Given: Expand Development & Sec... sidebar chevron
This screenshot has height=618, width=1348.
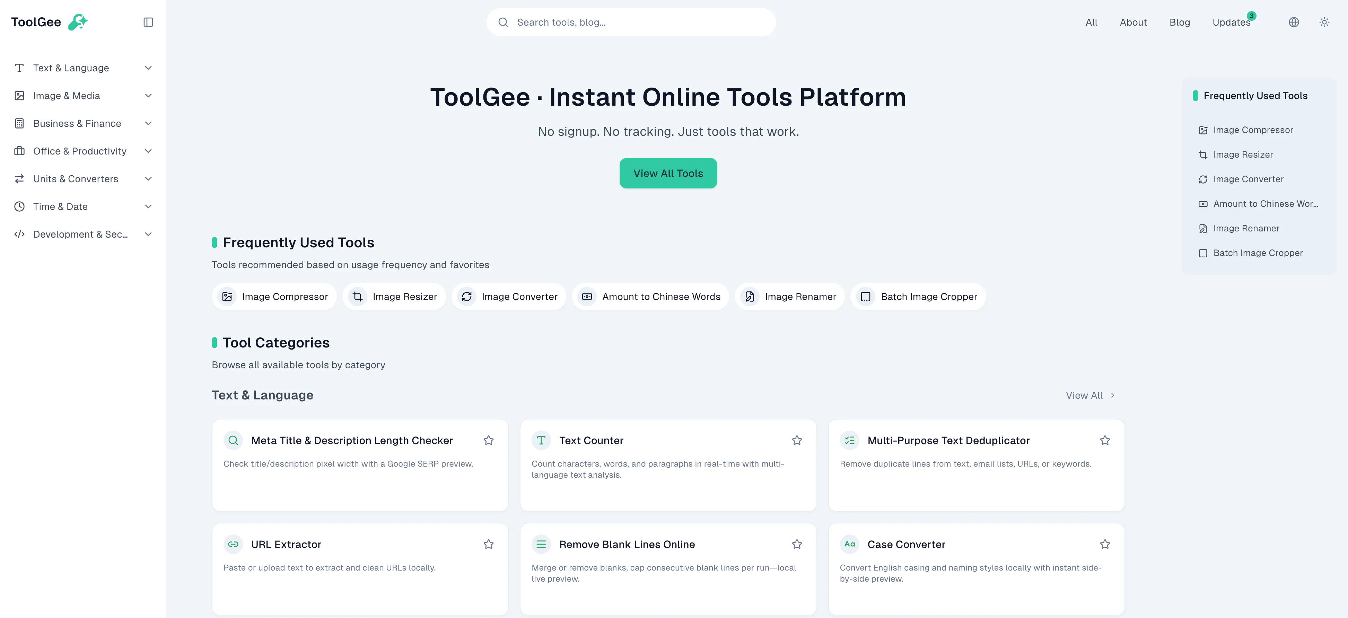Looking at the screenshot, I should [148, 235].
